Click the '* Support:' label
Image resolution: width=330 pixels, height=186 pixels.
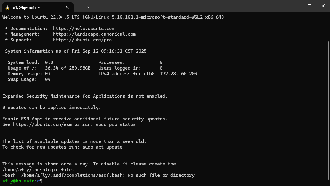click(18, 40)
